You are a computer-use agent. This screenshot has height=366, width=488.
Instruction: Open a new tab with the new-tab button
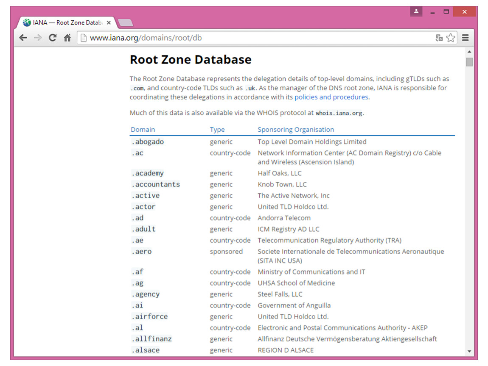tap(126, 23)
